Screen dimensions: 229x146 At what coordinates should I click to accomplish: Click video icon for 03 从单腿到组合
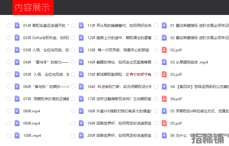164,62
